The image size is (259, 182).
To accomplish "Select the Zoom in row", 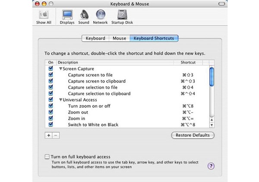I will click(x=127, y=118).
